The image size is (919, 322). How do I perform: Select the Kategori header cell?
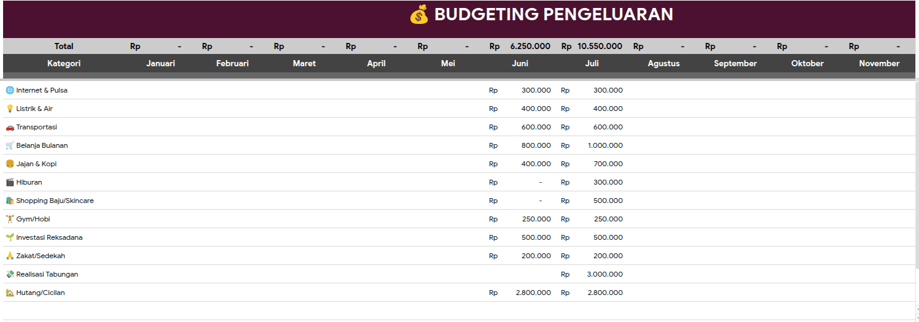click(x=64, y=63)
